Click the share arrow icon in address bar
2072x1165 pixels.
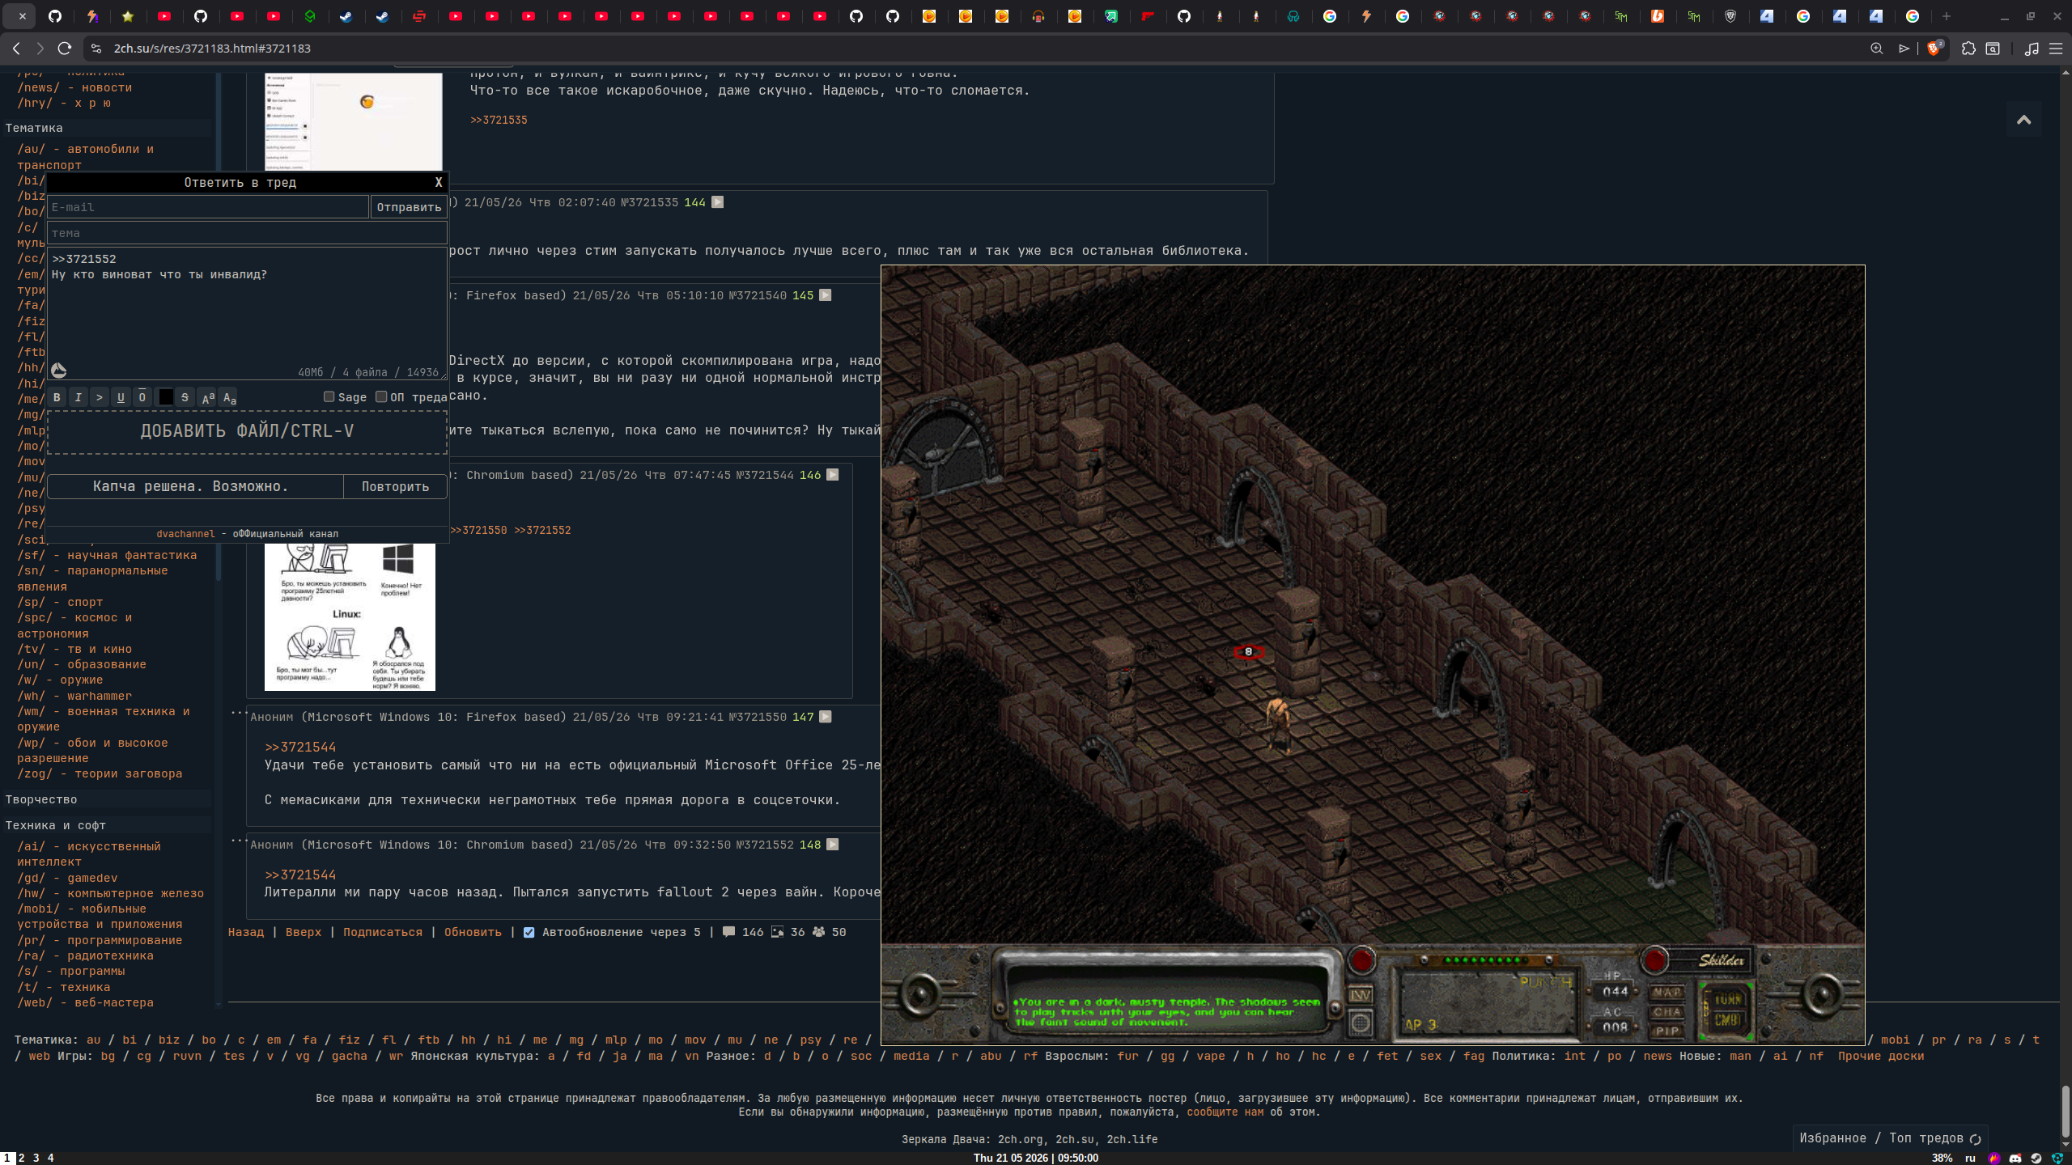pyautogui.click(x=1904, y=49)
